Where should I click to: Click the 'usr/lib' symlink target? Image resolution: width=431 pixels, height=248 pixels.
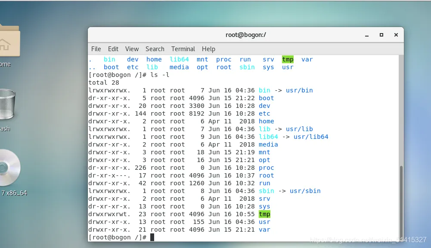[x=299, y=129]
